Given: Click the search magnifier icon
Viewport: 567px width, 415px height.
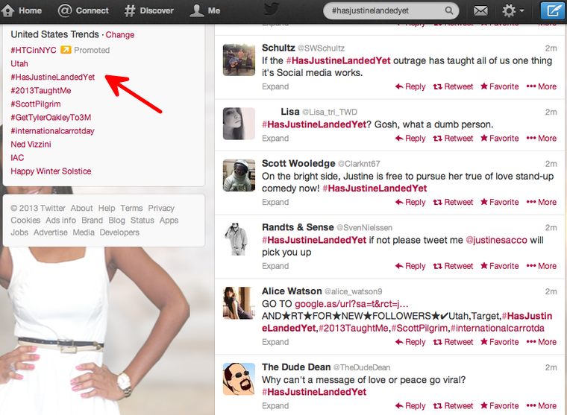Looking at the screenshot, I should [450, 11].
